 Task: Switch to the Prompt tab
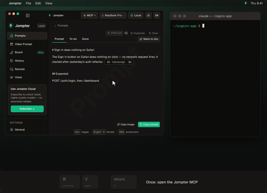pyautogui.click(x=59, y=39)
